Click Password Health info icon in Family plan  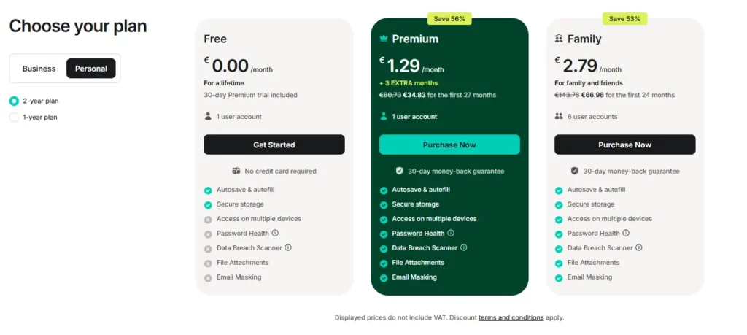[x=626, y=233]
